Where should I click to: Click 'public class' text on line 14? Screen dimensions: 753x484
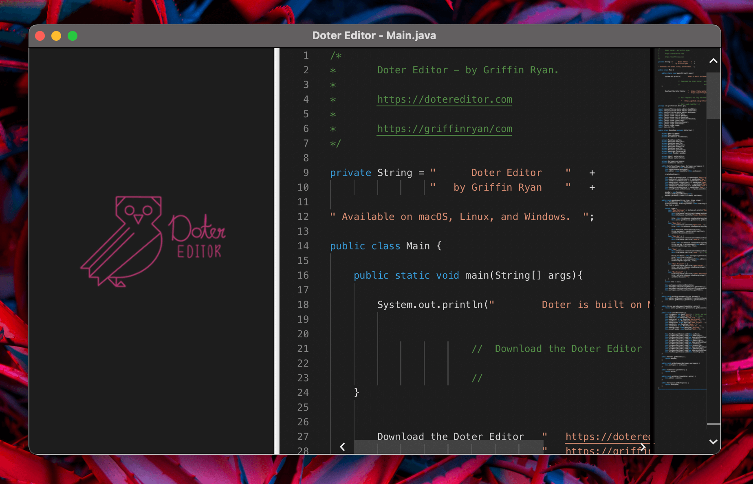[x=365, y=246]
